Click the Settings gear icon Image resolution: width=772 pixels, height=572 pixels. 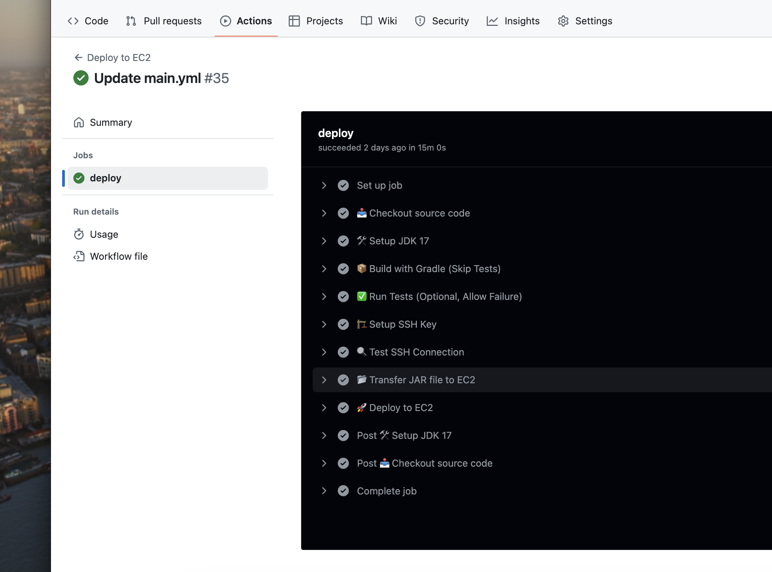pyautogui.click(x=563, y=21)
